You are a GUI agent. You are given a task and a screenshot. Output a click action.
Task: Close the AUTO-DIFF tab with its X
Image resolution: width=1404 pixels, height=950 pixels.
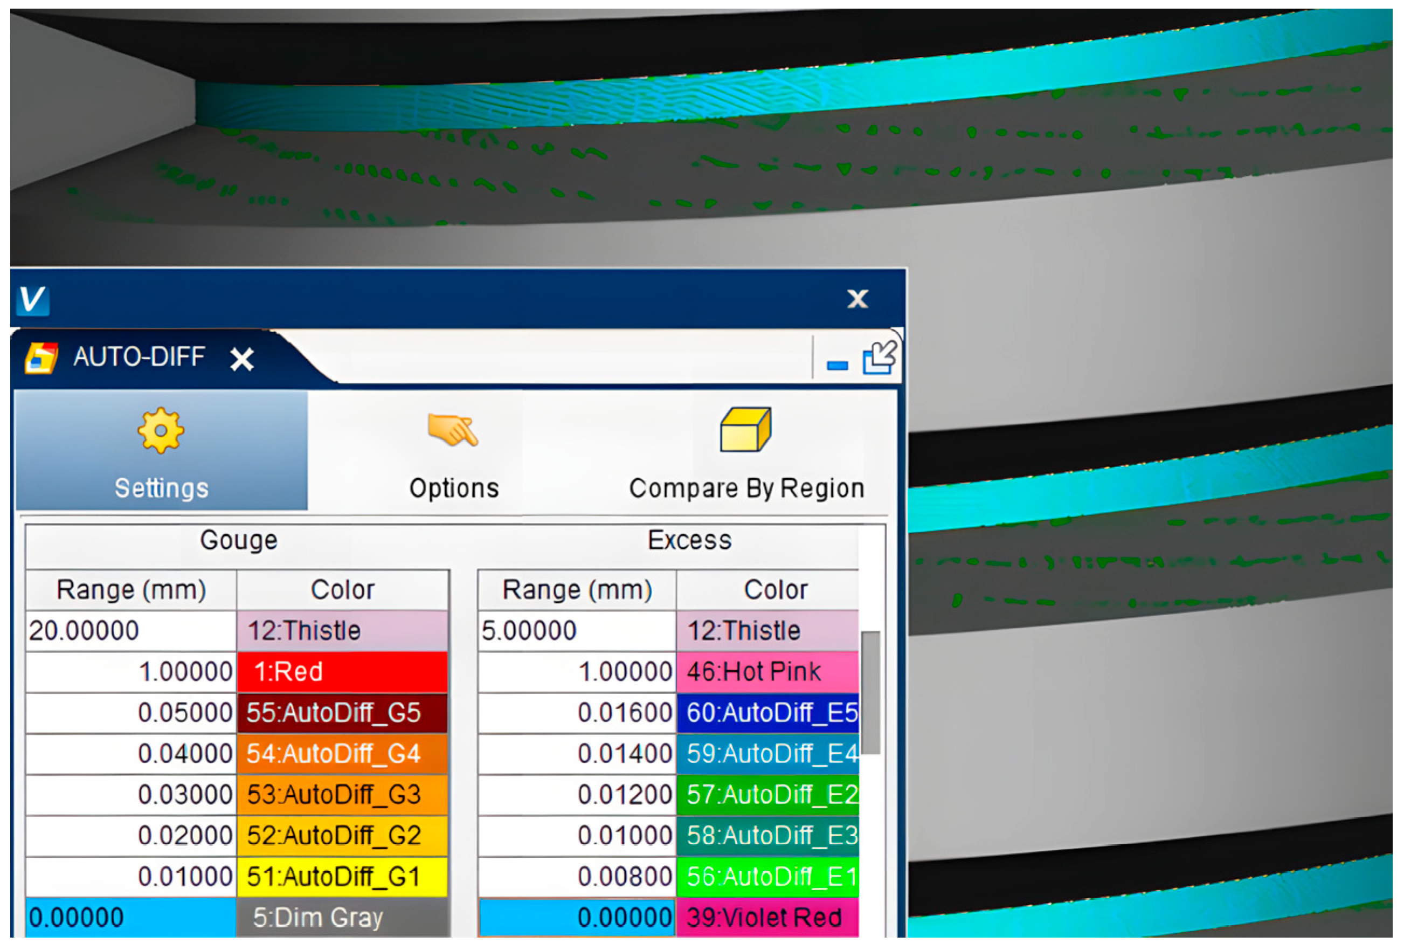[x=241, y=359]
